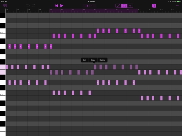Image resolution: width=182 pixels, height=136 pixels.
Task: Click the 4.3 marker in the ruler
Action: tap(161, 10)
